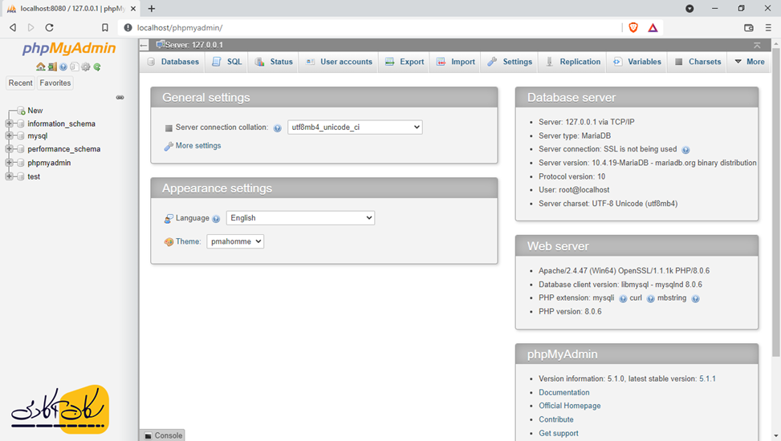Click the Contribute link

pyautogui.click(x=556, y=419)
